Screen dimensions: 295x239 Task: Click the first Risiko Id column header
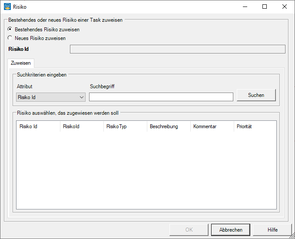38,126
